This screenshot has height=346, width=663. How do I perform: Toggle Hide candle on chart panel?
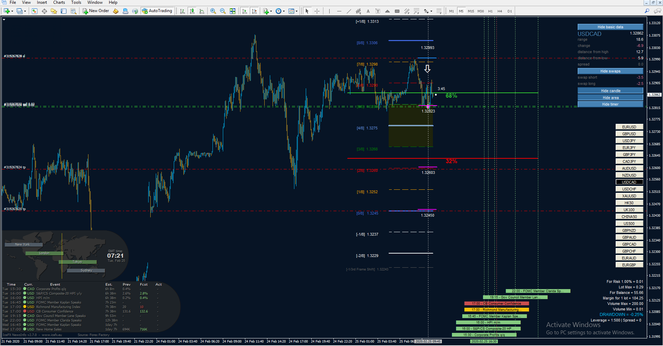tap(610, 91)
